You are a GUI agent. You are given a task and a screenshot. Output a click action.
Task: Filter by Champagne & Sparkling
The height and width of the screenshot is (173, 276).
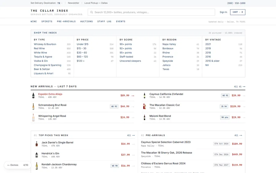(48, 65)
